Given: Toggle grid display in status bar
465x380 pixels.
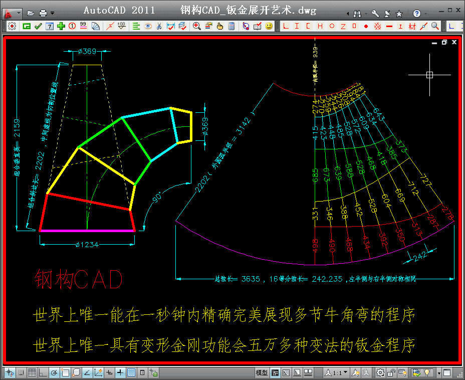Looking at the screenshot, I should pyautogui.click(x=32, y=372).
